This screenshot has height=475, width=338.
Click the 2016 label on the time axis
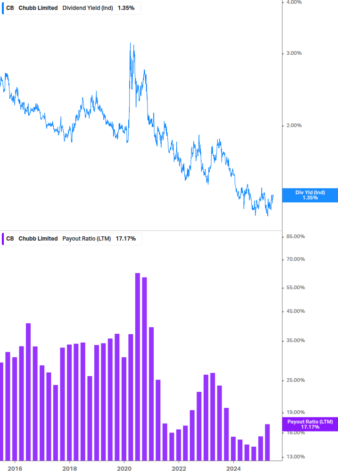(x=15, y=469)
